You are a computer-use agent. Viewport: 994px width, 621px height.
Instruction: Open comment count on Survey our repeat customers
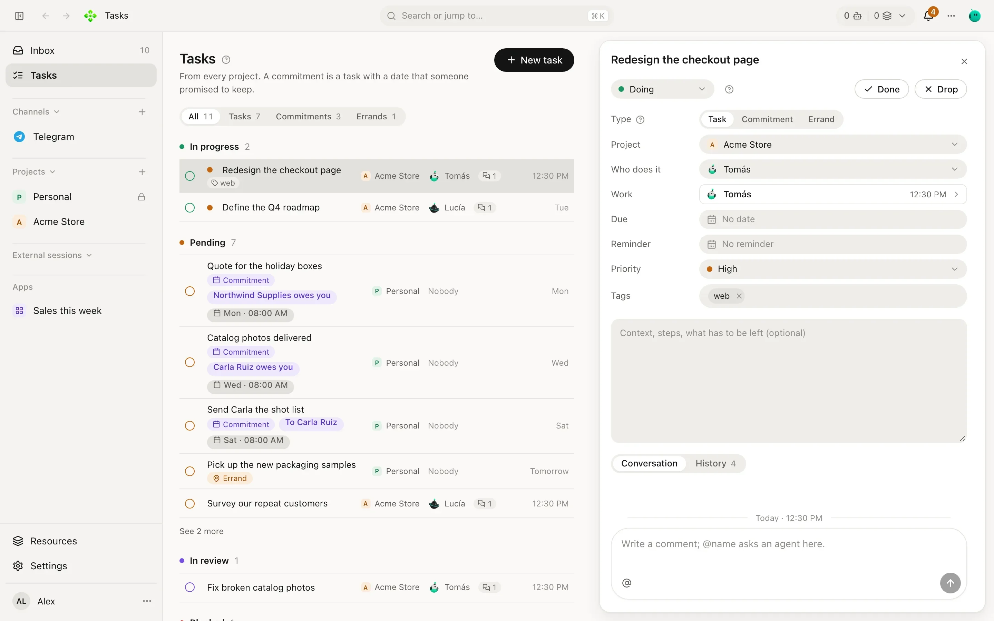pos(485,504)
